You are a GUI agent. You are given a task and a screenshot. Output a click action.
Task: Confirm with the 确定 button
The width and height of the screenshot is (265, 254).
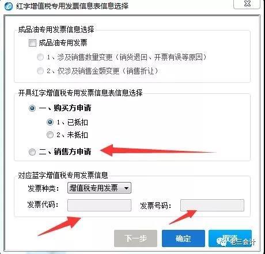[x=183, y=238]
